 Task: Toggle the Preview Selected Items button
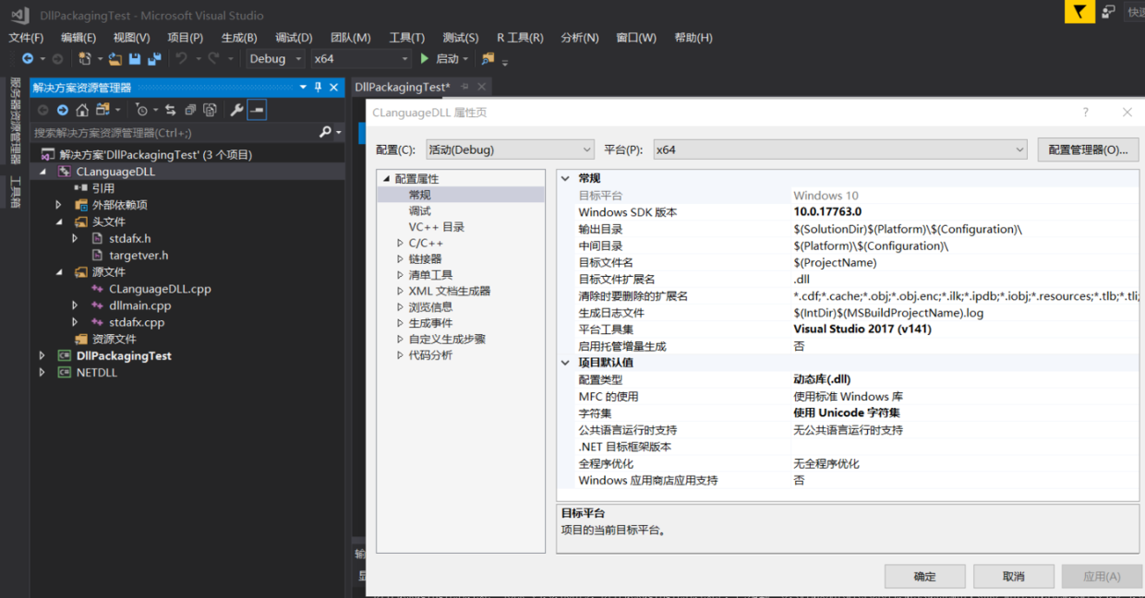tap(257, 110)
